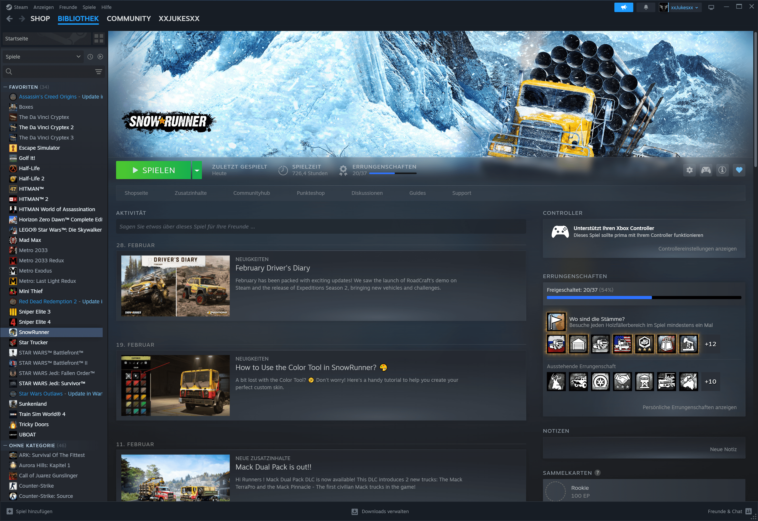Click Neue Notiz

(x=723, y=449)
